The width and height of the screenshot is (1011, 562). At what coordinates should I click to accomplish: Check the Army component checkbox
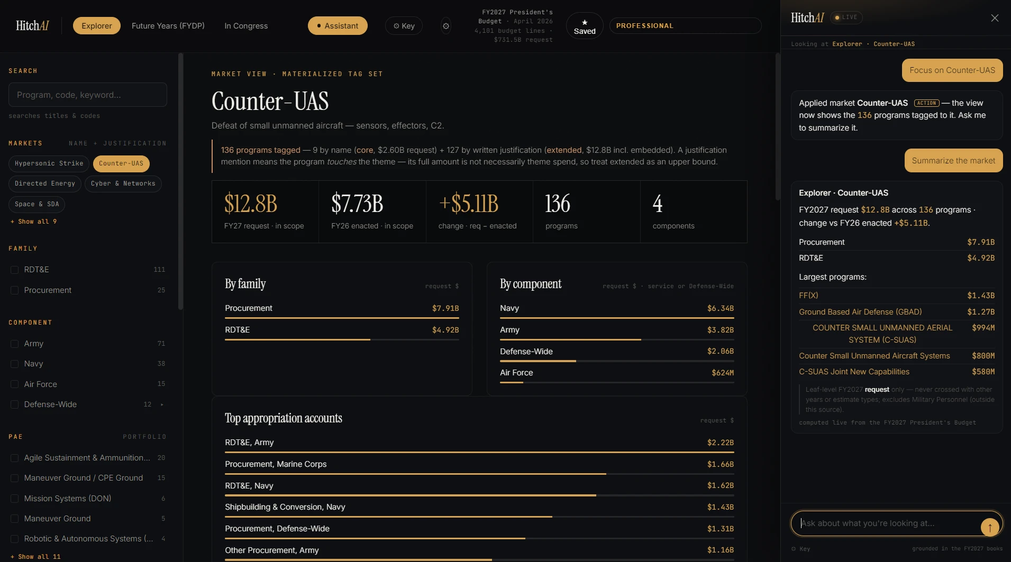(14, 344)
